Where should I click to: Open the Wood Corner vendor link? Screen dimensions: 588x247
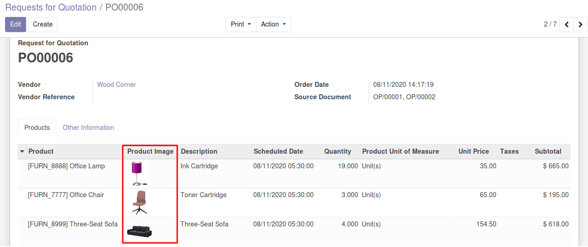pos(116,85)
